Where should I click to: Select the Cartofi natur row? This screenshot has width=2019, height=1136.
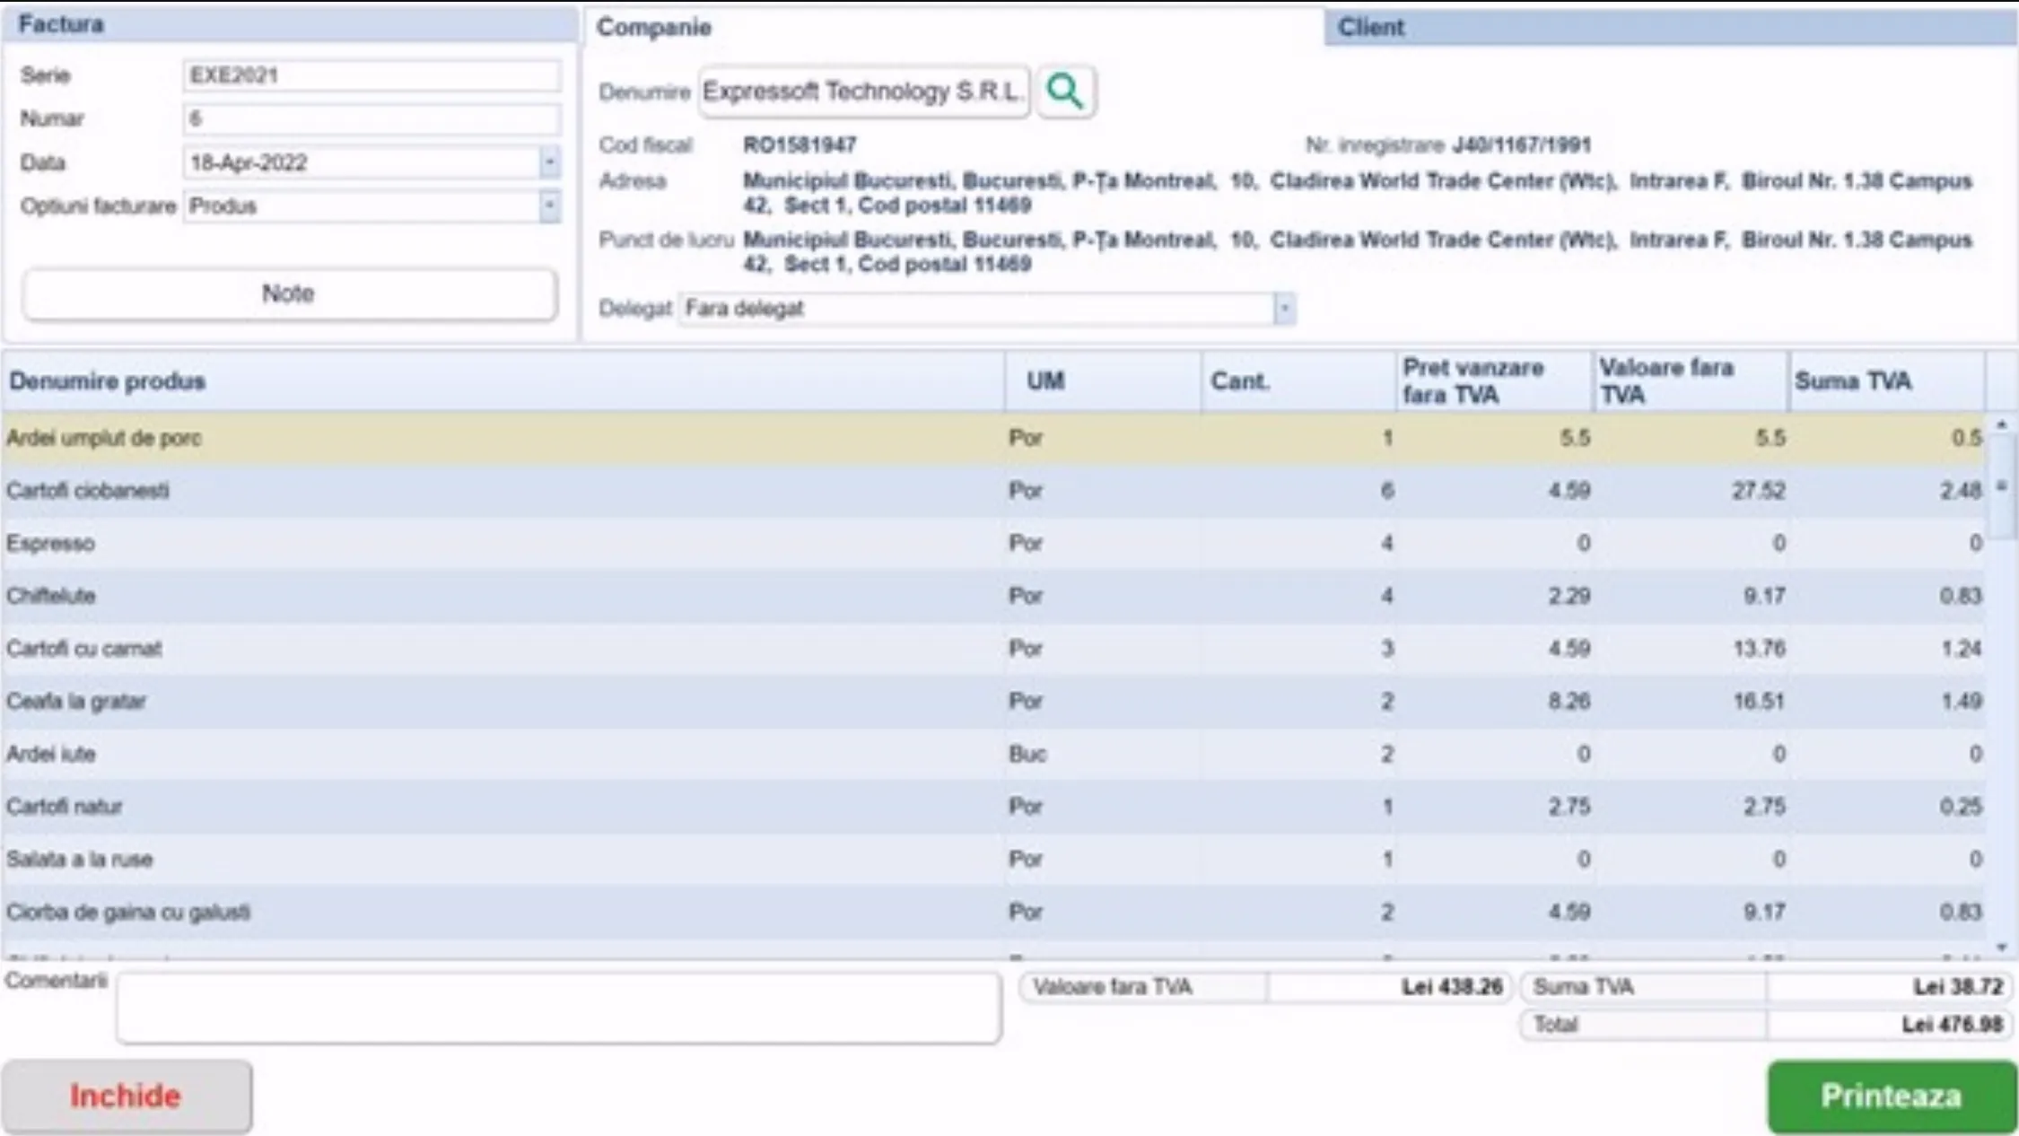click(992, 807)
